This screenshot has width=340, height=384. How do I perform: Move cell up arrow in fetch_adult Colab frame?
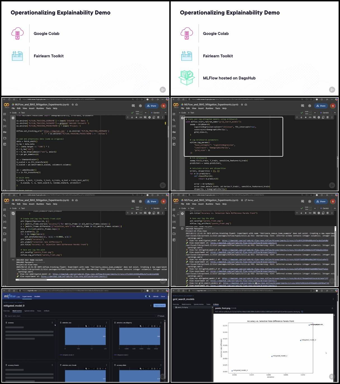coord(128,117)
